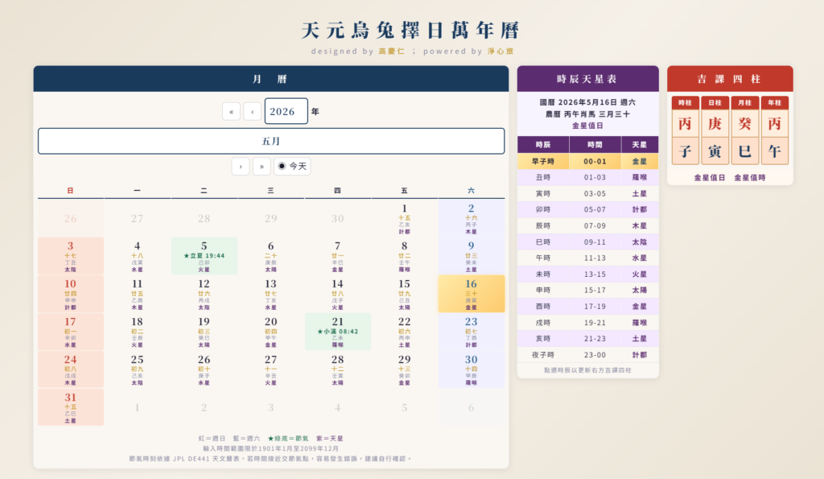The image size is (824, 479).
Task: Select Sunday May 31
Action: coord(71,407)
